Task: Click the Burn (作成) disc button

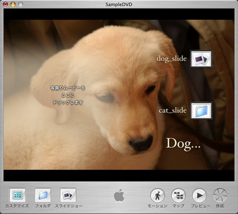Action: pos(220,195)
